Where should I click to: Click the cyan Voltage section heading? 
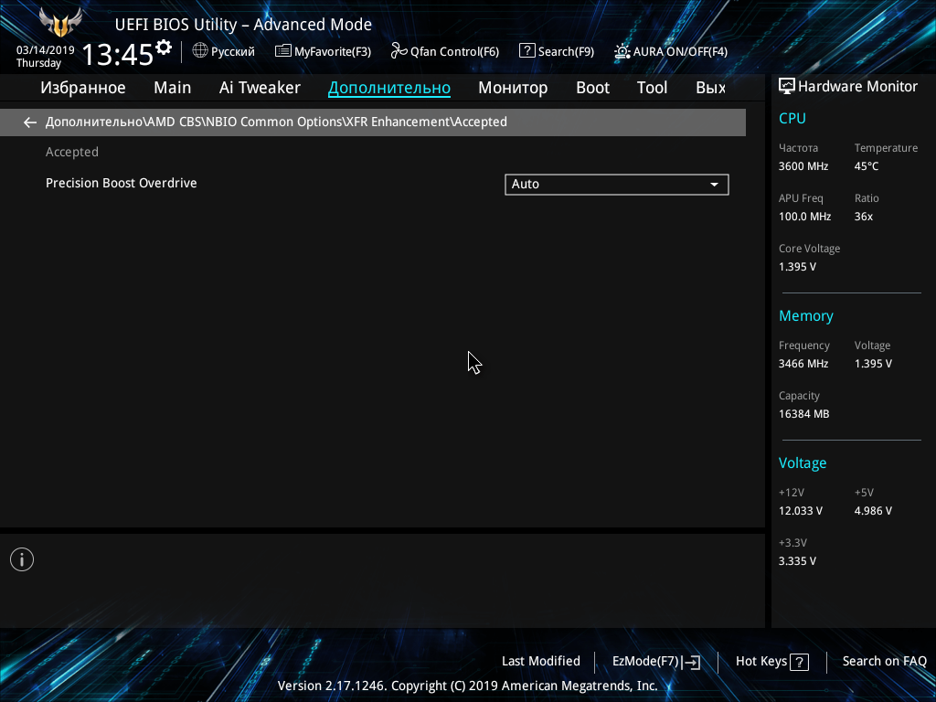coord(803,463)
